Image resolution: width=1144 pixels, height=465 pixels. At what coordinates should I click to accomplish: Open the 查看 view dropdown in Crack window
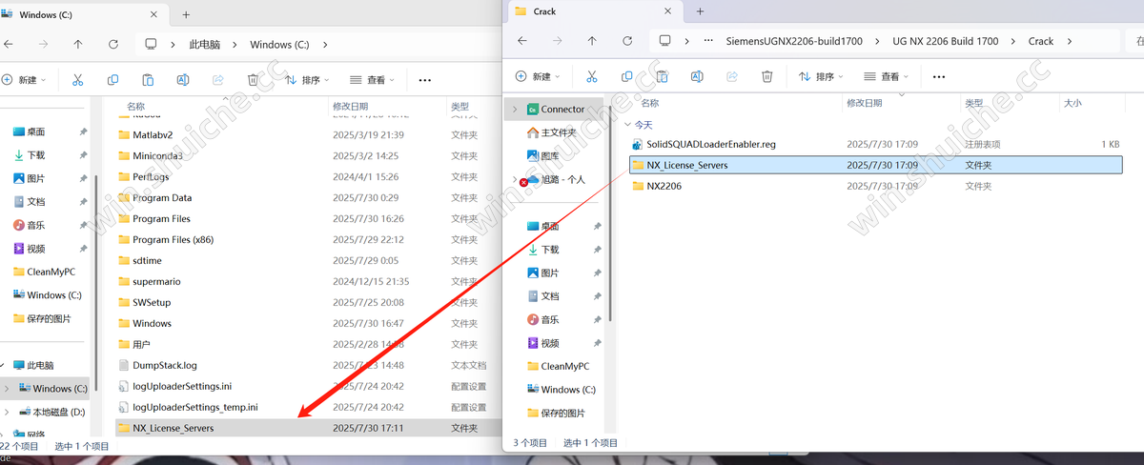pos(887,76)
